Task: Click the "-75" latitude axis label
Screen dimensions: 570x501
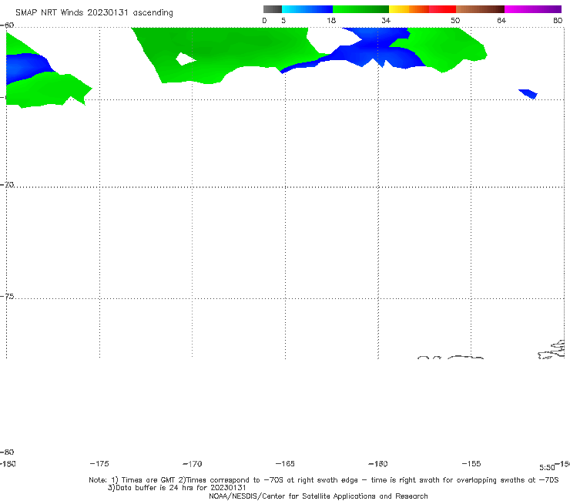Action: tap(7, 297)
